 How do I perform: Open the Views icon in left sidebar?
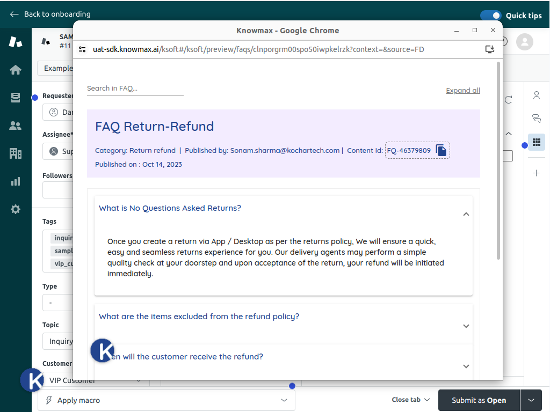pyautogui.click(x=16, y=98)
